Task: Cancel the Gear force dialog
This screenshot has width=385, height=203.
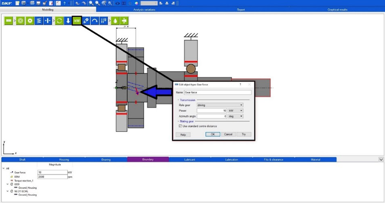Action: (x=228, y=134)
